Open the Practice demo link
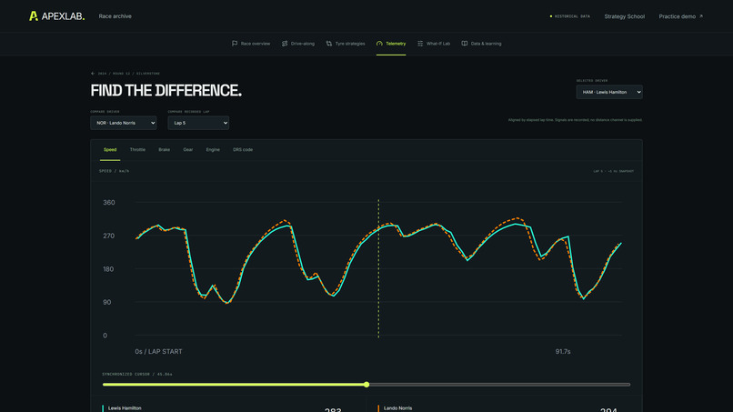The width and height of the screenshot is (733, 412). [680, 16]
